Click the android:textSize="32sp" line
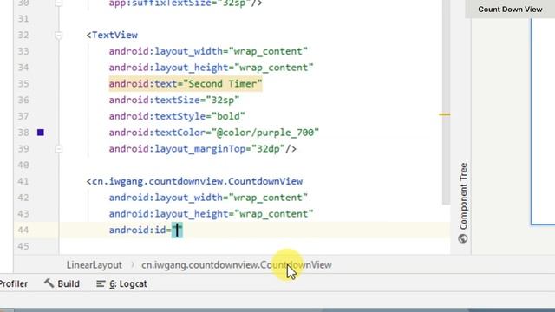The width and height of the screenshot is (555, 312). coord(174,101)
